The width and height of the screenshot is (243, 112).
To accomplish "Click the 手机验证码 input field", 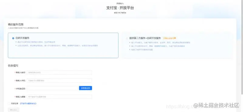I will tap(52, 88).
